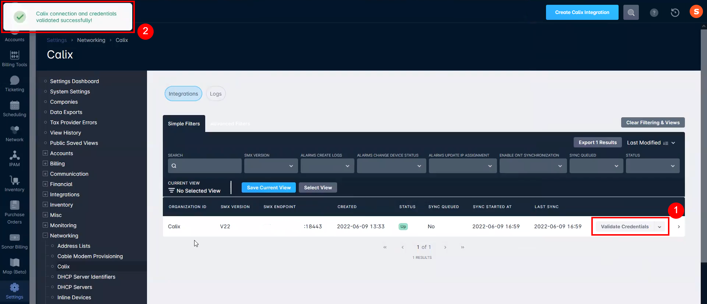Expand the Billing settings tree node
This screenshot has width=707, height=304.
pyautogui.click(x=45, y=163)
